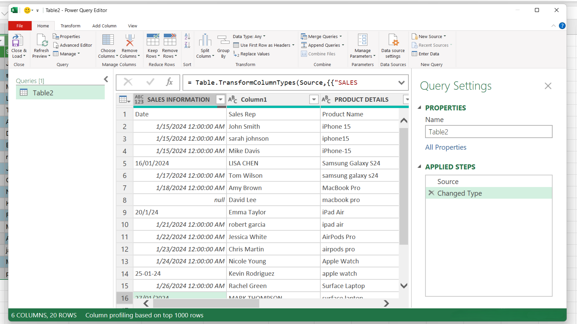Switch to the View tab
577x324 pixels.
pos(132,26)
